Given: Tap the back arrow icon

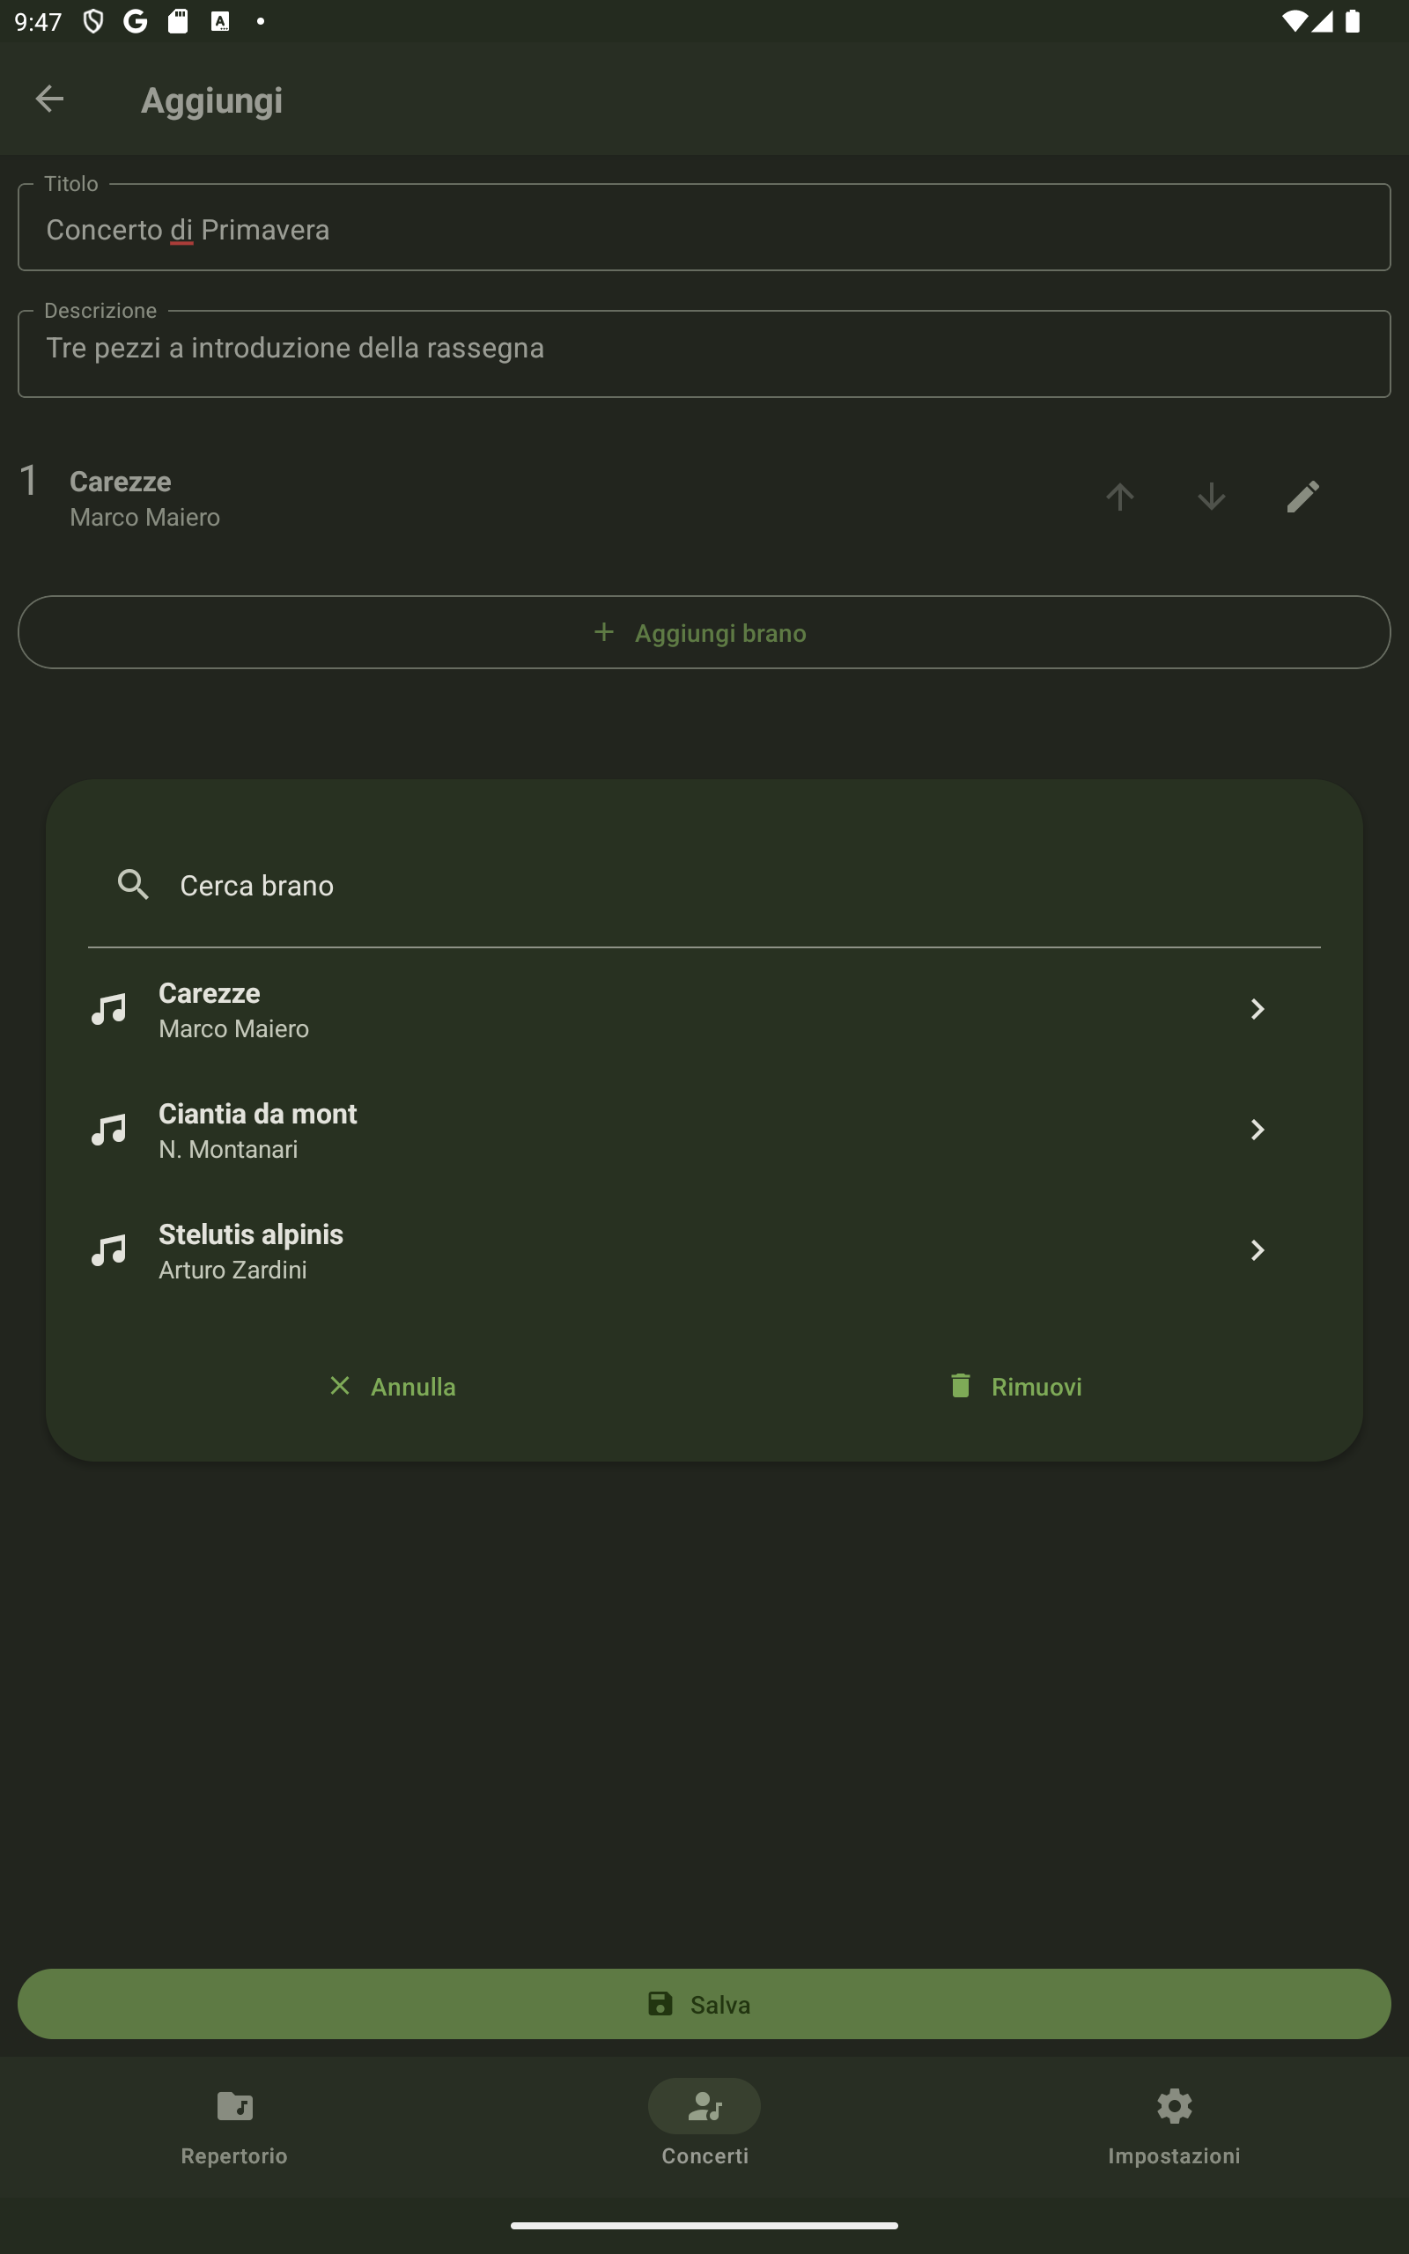Looking at the screenshot, I should click(49, 99).
